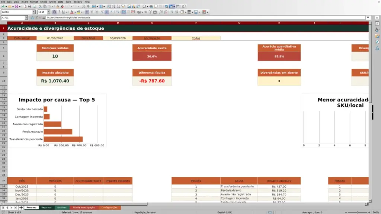Image resolution: width=381 pixels, height=214 pixels.
Task: Toggle Bold formatting
Action: (54, 12)
